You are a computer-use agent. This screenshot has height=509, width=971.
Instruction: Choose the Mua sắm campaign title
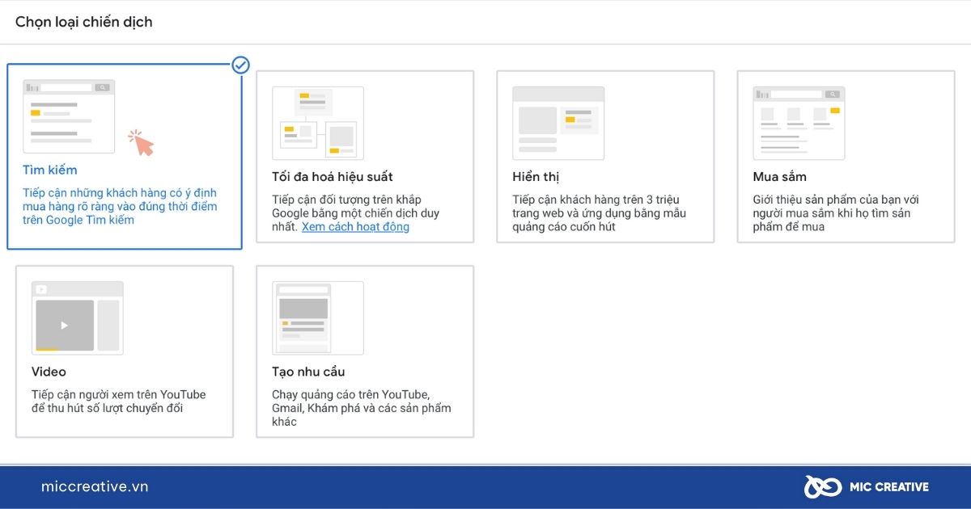[x=780, y=176]
